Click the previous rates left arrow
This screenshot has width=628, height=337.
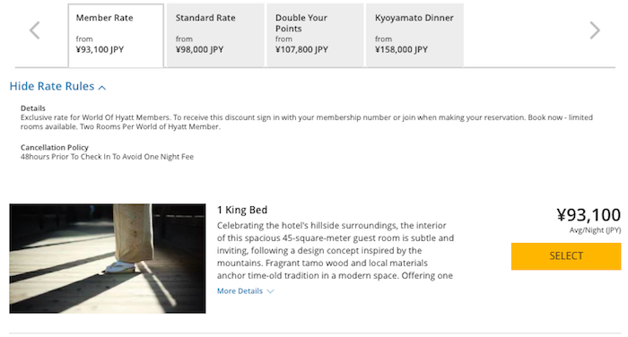pyautogui.click(x=35, y=30)
